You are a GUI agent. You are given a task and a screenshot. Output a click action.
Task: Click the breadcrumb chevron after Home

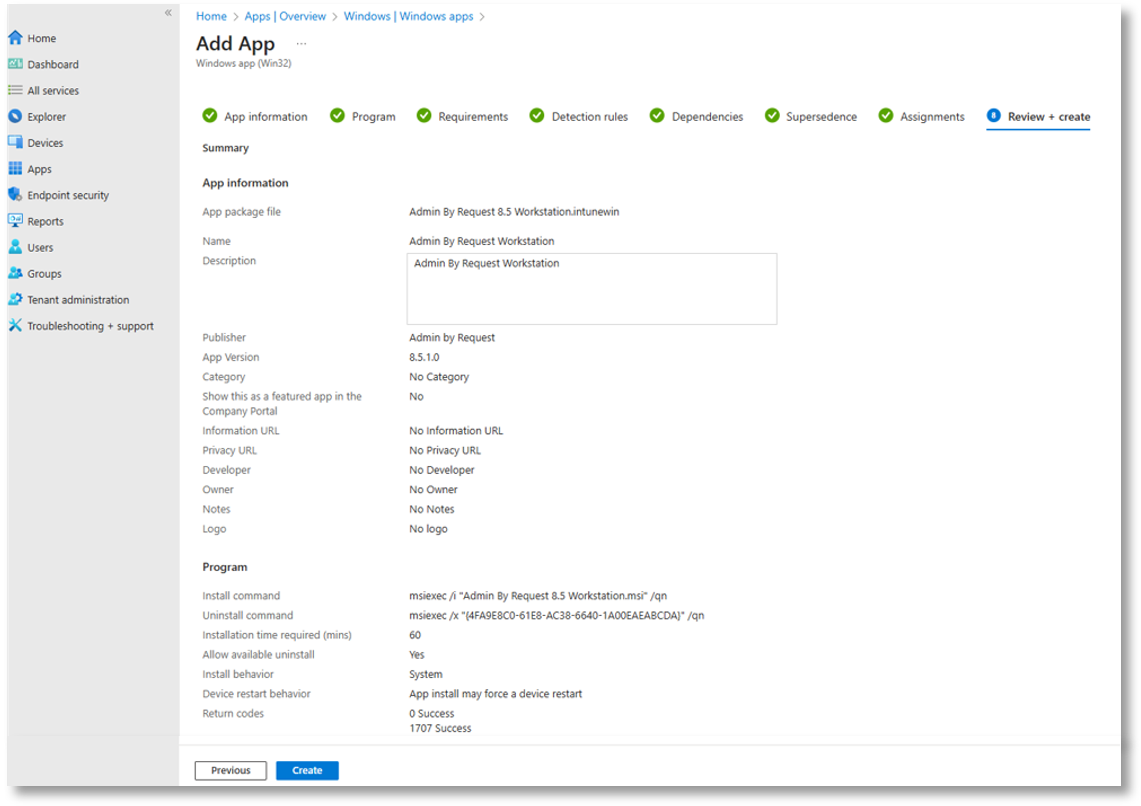point(236,17)
